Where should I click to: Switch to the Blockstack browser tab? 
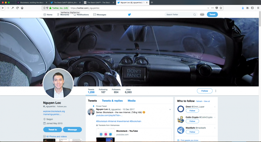[32, 2]
